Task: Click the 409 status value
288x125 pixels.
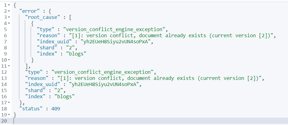Action: point(56,109)
